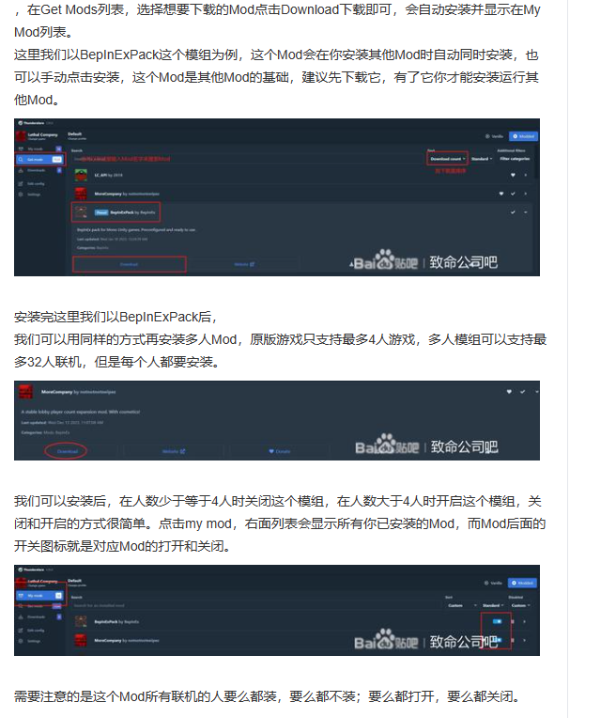Toggle the MoreCompany enable switch in My mods
Viewport: 616px width, 718px height.
pyautogui.click(x=499, y=640)
